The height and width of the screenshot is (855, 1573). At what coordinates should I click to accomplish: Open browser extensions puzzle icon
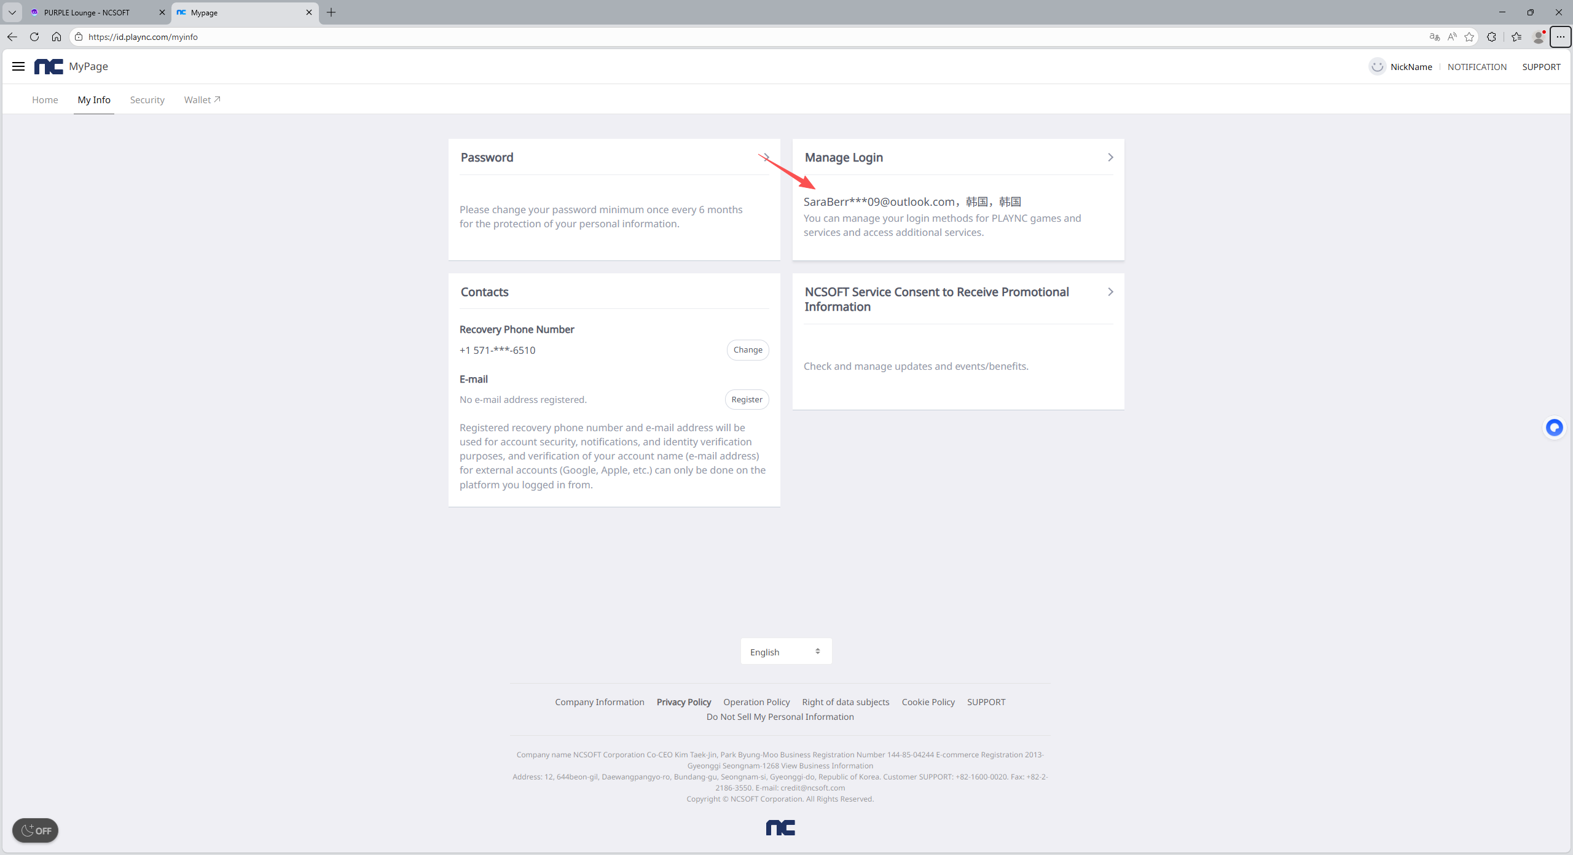tap(1491, 37)
